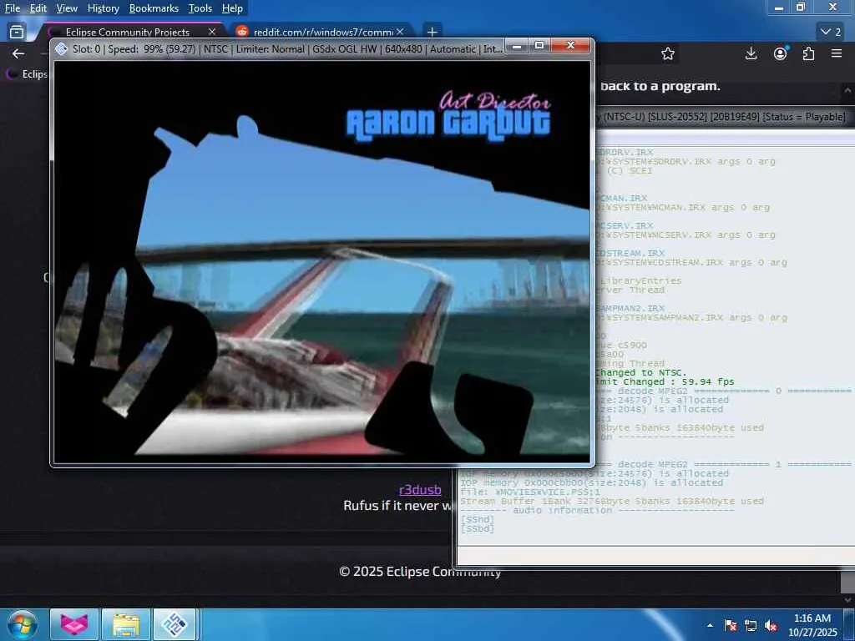This screenshot has width=855, height=641.
Task: Open the network tray icon
Action: [x=751, y=626]
